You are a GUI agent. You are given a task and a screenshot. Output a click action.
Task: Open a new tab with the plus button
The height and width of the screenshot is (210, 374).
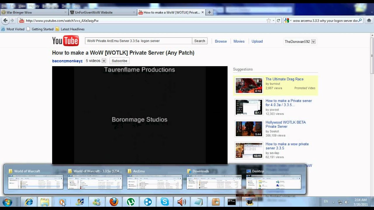[209, 12]
